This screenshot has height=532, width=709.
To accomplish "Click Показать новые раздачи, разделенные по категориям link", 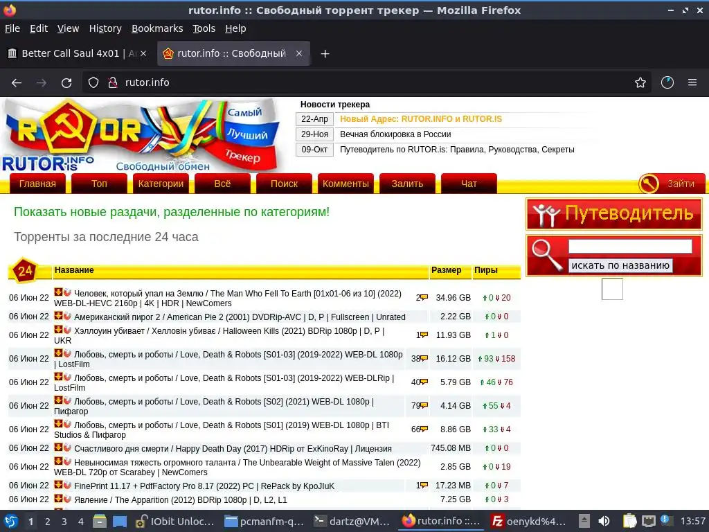I will [172, 212].
